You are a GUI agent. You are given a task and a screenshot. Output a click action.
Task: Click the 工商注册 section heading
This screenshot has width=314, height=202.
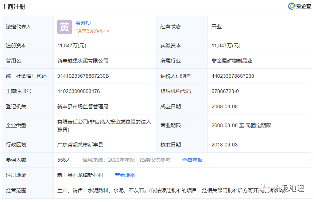pos(14,7)
